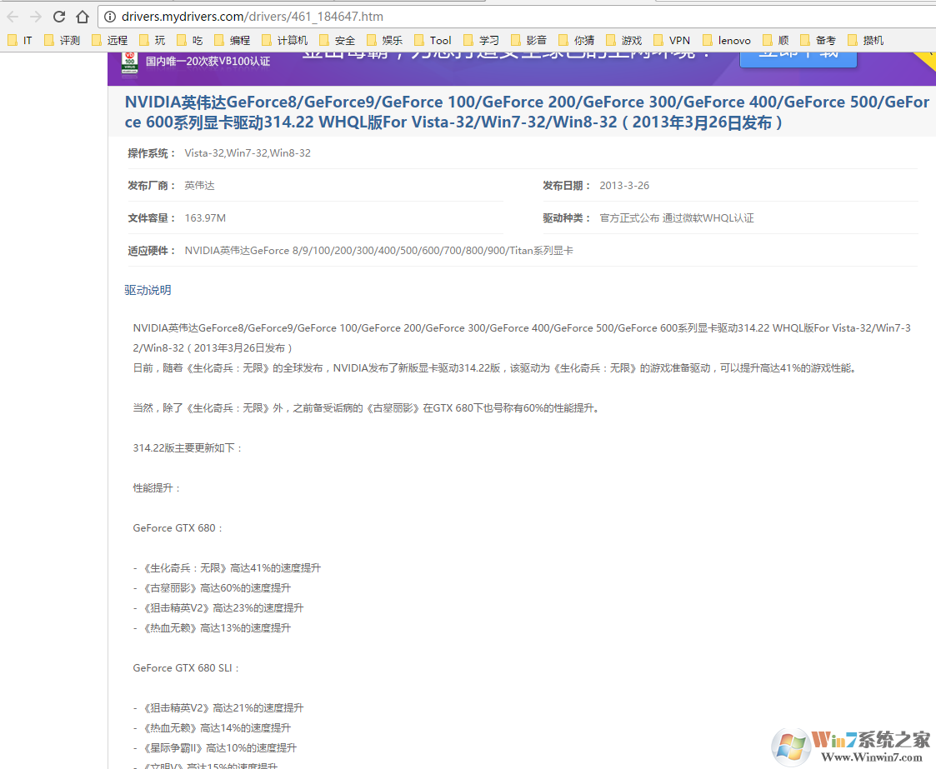The height and width of the screenshot is (769, 936).
Task: Open the 吃 bookmarks folder
Action: click(x=190, y=40)
